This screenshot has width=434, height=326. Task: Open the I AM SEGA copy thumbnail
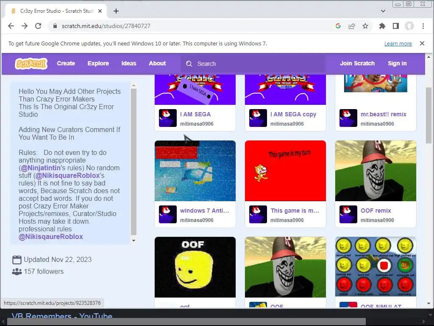pyautogui.click(x=285, y=90)
